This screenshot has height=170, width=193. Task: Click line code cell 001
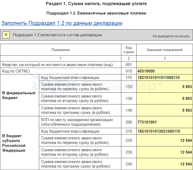click(129, 65)
